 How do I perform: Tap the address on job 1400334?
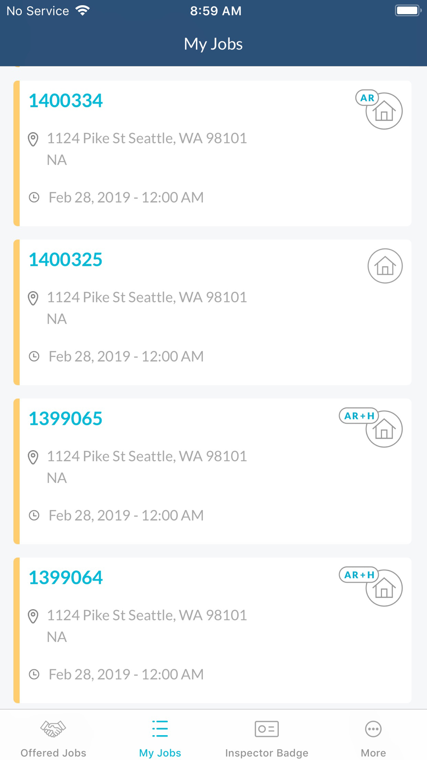pos(147,138)
